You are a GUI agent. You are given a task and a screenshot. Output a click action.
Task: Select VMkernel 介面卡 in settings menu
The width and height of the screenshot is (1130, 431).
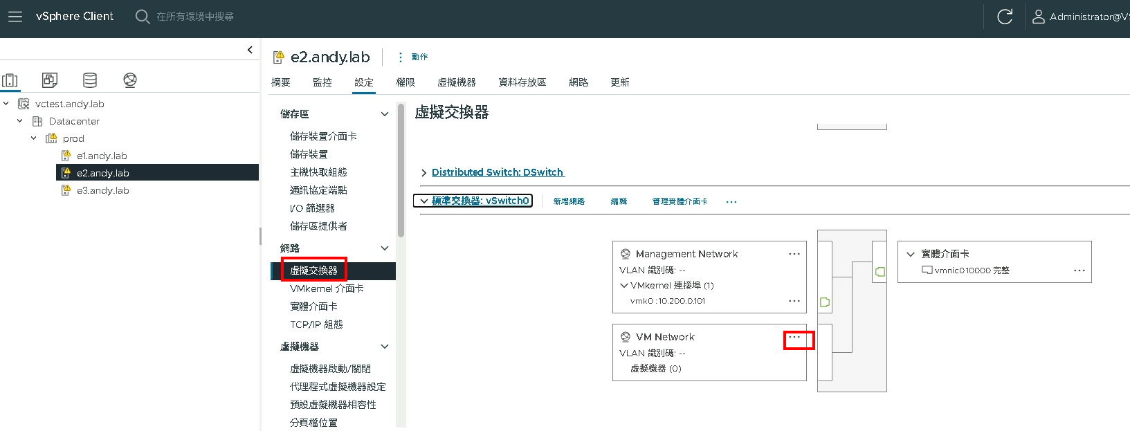[327, 288]
